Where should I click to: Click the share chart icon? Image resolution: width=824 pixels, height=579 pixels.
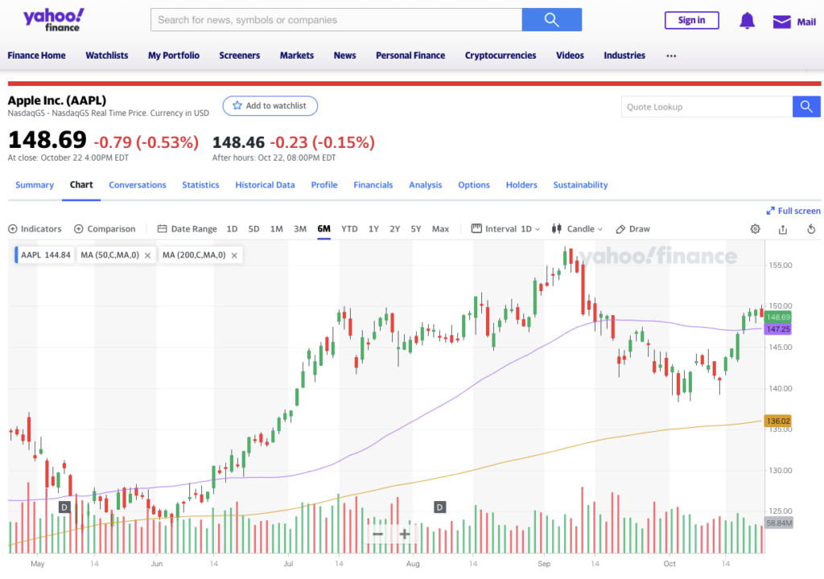click(783, 229)
